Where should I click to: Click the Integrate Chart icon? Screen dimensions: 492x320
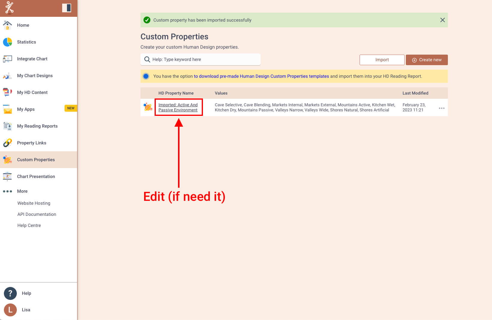(x=8, y=59)
